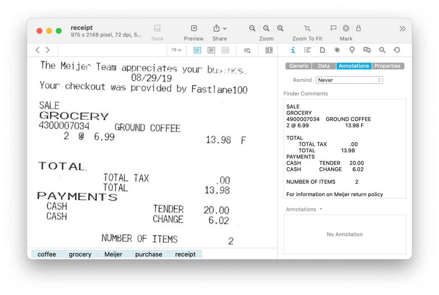
Task: Click the Zoom Out magnifier icon
Action: (252, 29)
